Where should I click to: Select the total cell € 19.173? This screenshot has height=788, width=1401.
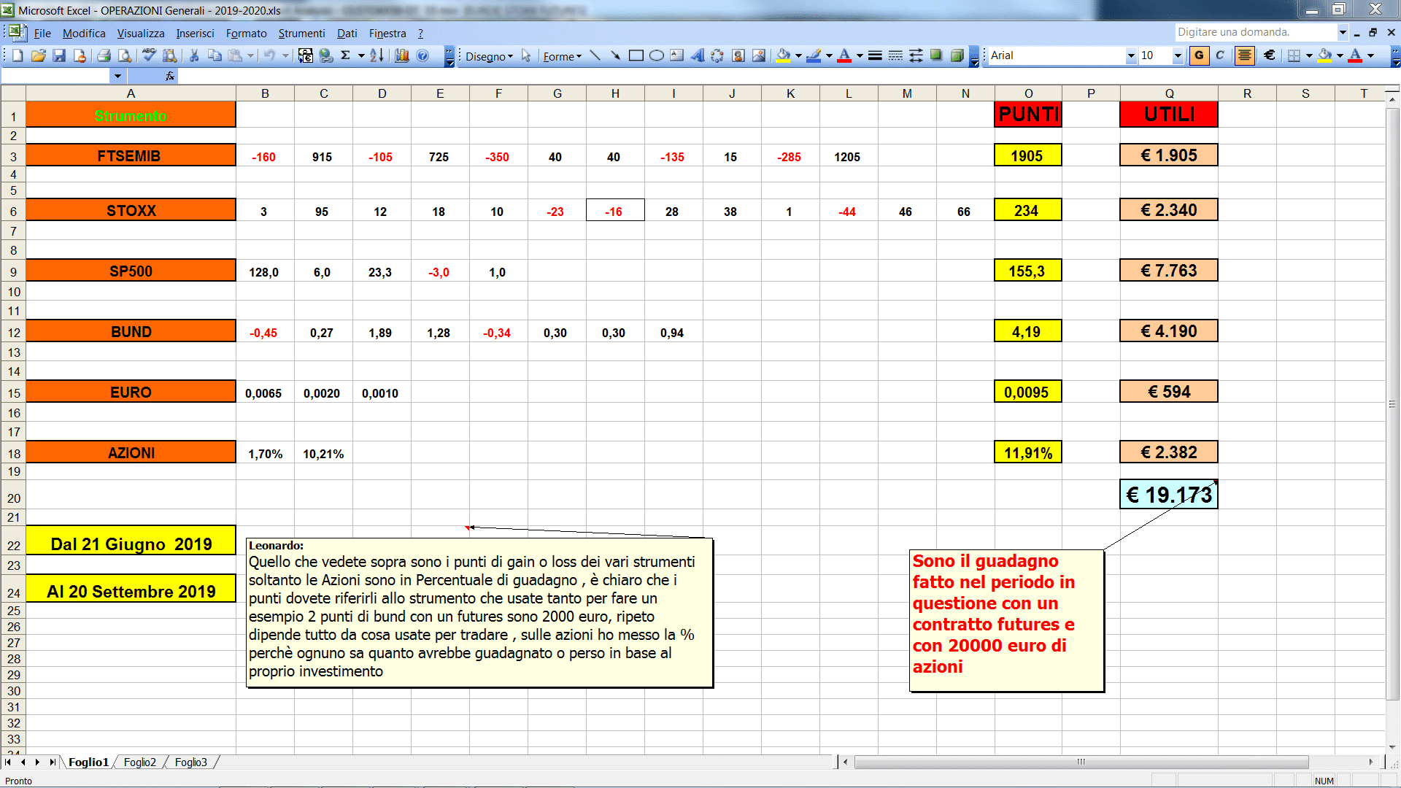pyautogui.click(x=1169, y=495)
